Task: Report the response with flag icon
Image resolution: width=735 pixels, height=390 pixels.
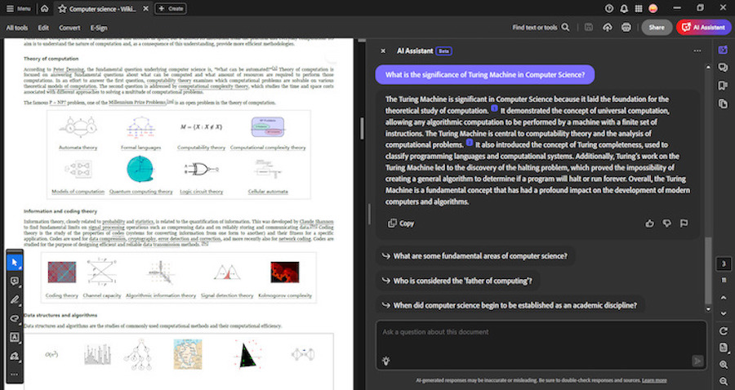Action: (x=684, y=223)
